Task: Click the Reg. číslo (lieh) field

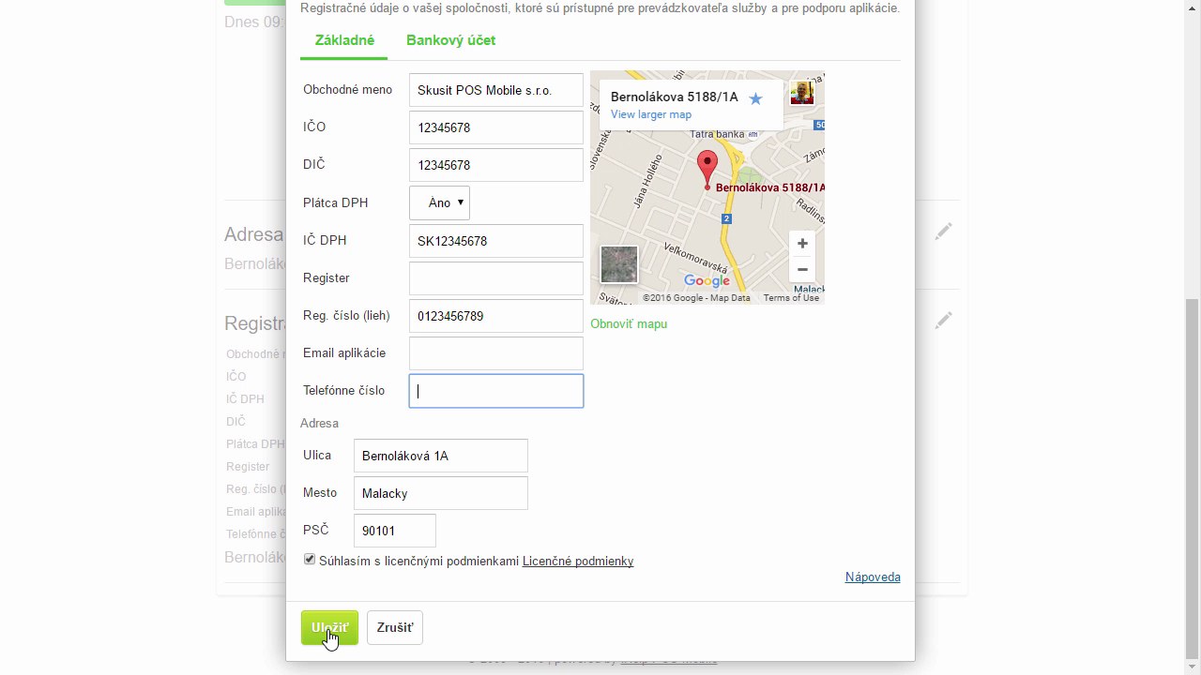Action: point(496,316)
